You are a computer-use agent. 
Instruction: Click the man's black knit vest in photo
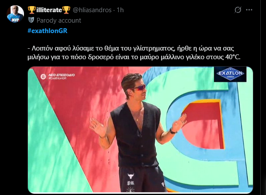136,134
